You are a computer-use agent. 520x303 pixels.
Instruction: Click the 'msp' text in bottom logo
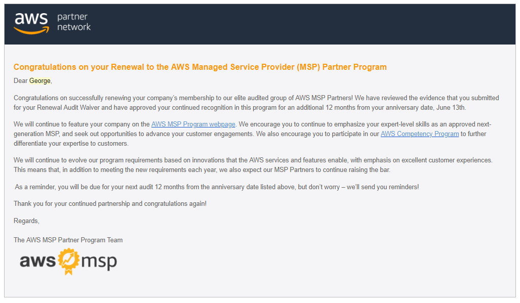pyautogui.click(x=99, y=262)
